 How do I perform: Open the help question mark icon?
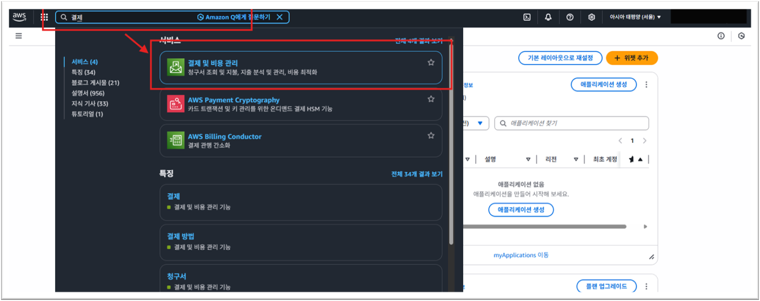[570, 17]
